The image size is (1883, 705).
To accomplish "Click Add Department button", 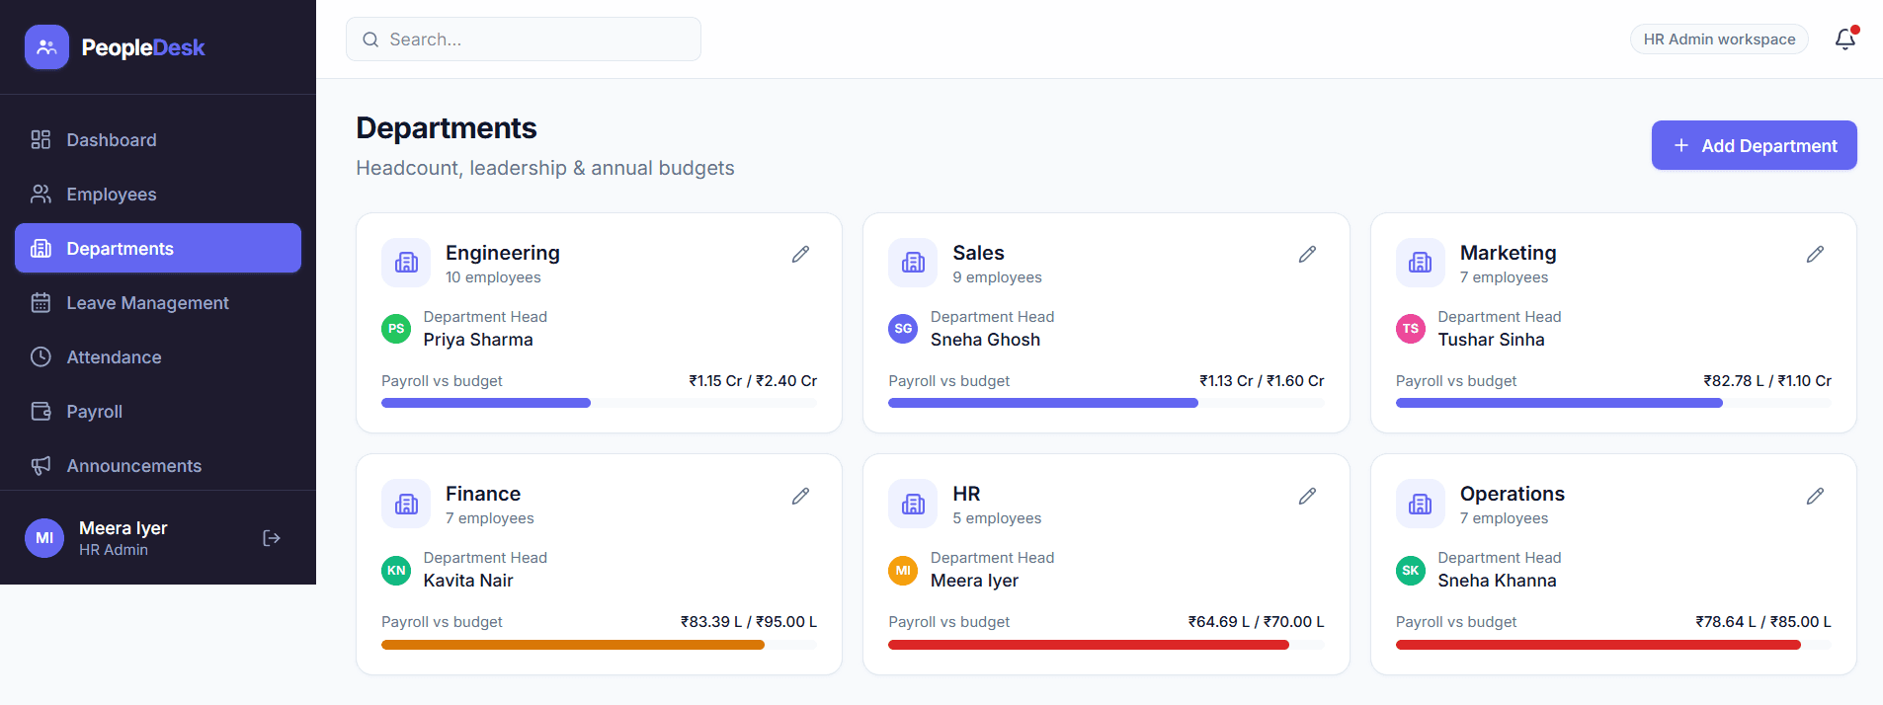I will point(1755,145).
